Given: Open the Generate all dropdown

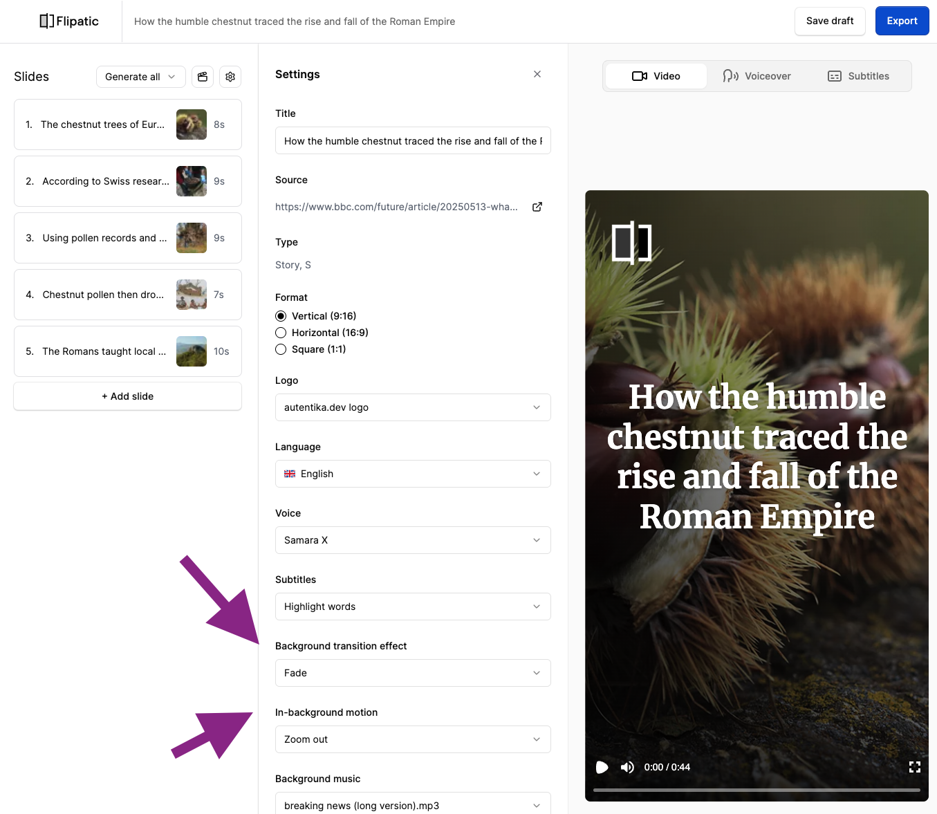Looking at the screenshot, I should pos(141,77).
